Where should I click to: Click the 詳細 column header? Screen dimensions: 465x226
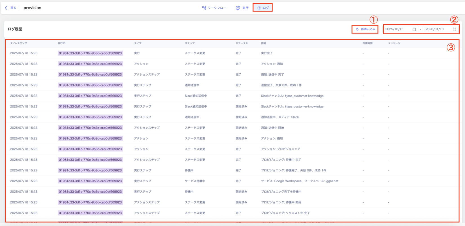263,43
